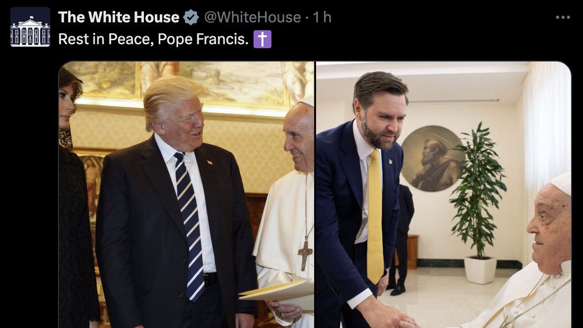This screenshot has width=583, height=328.
Task: Click the "Rest in Peace, Pope Francis." text
Action: (x=153, y=39)
